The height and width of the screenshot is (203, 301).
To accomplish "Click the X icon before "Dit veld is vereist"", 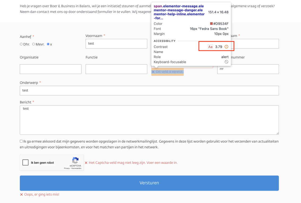I will click(153, 72).
